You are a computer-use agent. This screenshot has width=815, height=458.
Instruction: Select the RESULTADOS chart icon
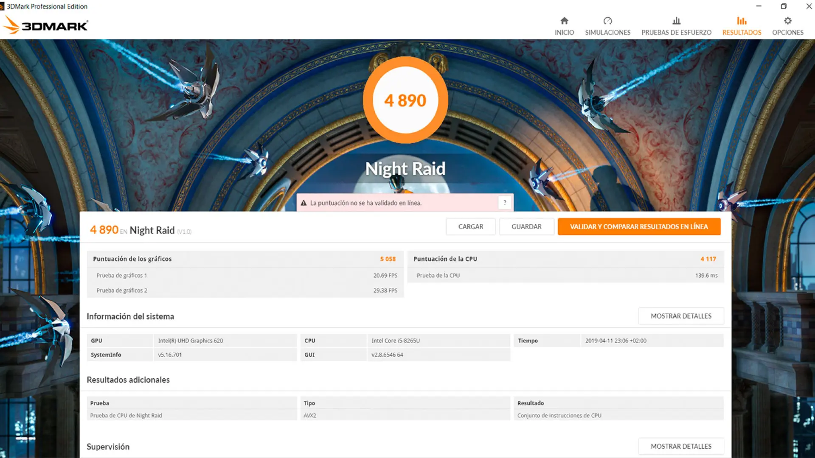coord(742,20)
